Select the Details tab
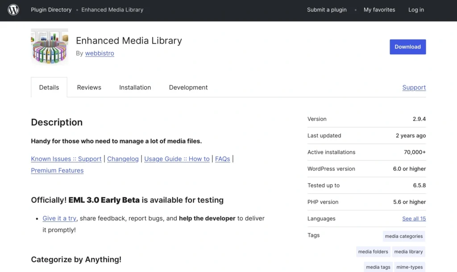Image resolution: width=457 pixels, height=272 pixels. tap(49, 87)
